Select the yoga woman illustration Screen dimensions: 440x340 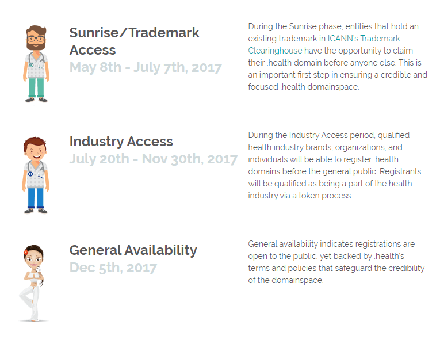coord(33,282)
